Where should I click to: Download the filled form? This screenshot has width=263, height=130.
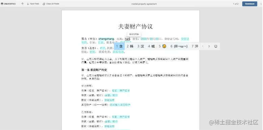click(249, 4)
